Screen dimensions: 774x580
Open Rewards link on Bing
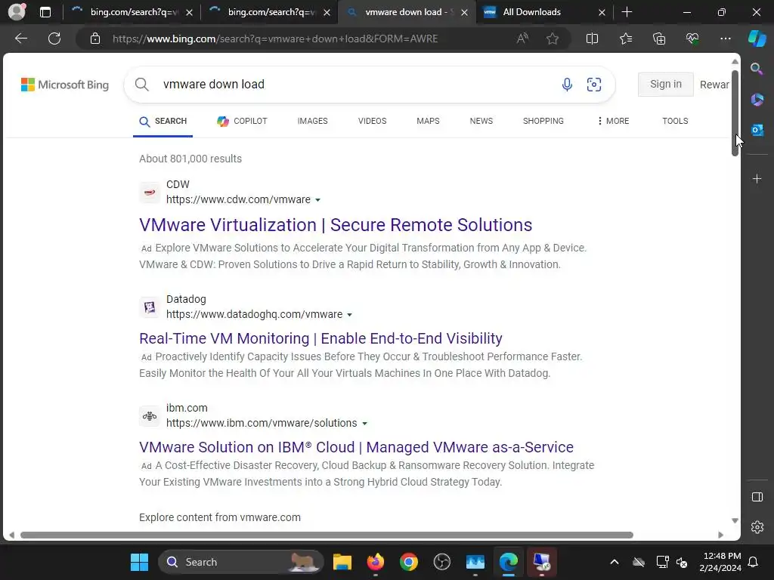pyautogui.click(x=714, y=85)
